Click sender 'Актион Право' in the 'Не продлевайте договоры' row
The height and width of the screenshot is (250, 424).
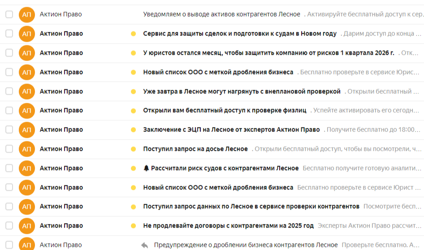click(x=61, y=226)
